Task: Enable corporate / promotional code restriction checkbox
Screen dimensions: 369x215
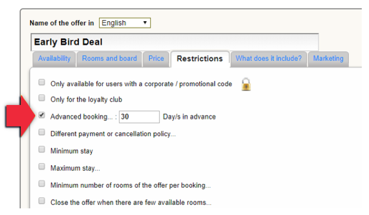Action: [42, 82]
